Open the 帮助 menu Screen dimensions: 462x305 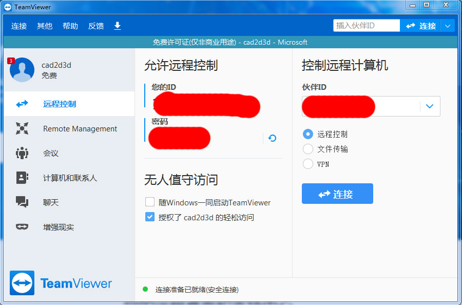(70, 26)
